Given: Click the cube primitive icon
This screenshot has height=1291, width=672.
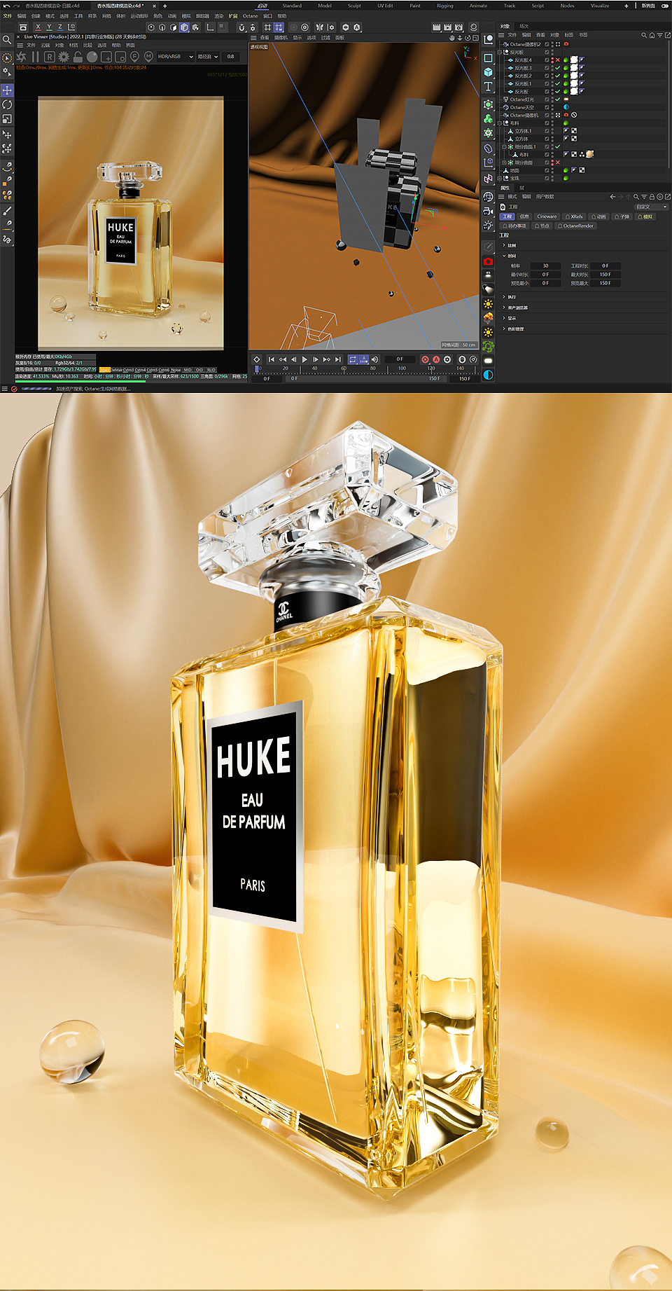Looking at the screenshot, I should click(488, 72).
